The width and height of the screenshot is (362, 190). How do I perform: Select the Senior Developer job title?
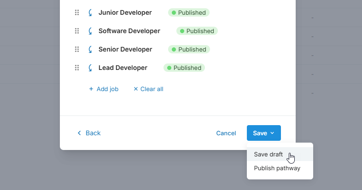coord(125,49)
